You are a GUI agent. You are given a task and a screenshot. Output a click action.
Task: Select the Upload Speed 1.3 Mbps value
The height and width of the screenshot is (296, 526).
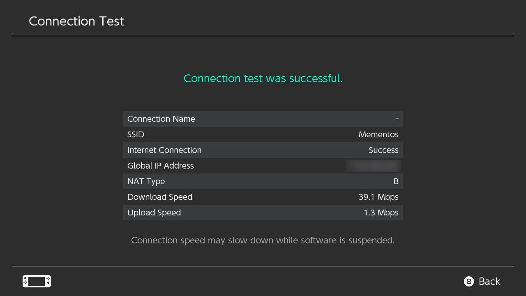[381, 213]
